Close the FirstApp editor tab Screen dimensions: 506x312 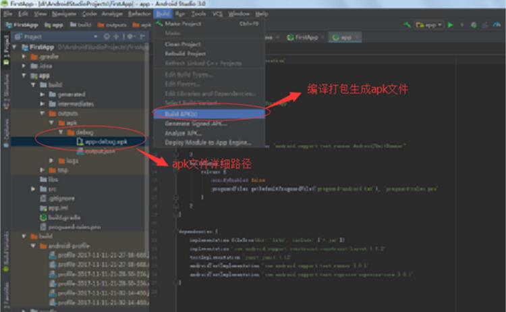[x=322, y=37]
